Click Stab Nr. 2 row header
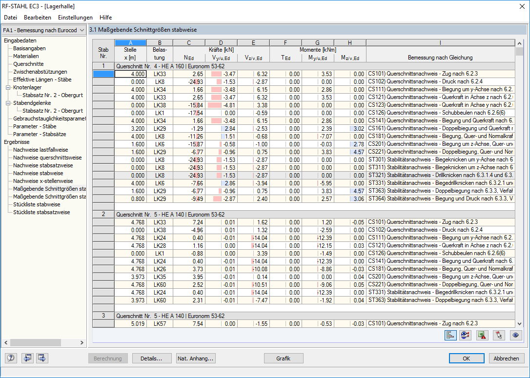Screen dimensions: 530x378 pos(103,215)
